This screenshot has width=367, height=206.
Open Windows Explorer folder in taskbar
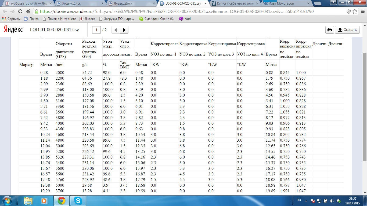pos(28,201)
